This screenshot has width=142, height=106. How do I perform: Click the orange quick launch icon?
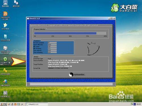15,104
